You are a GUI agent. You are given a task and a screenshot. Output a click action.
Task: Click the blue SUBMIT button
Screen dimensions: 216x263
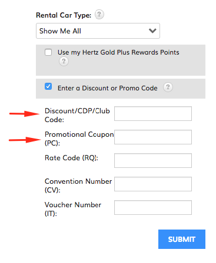click(182, 239)
